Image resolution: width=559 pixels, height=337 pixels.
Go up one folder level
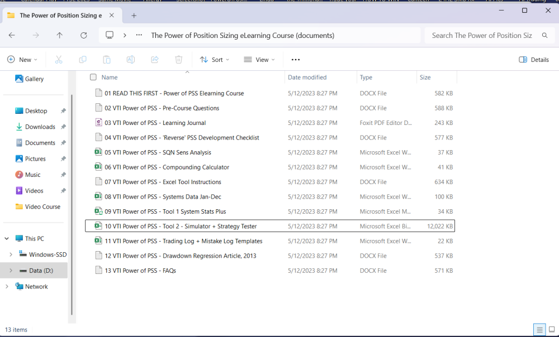tap(60, 35)
